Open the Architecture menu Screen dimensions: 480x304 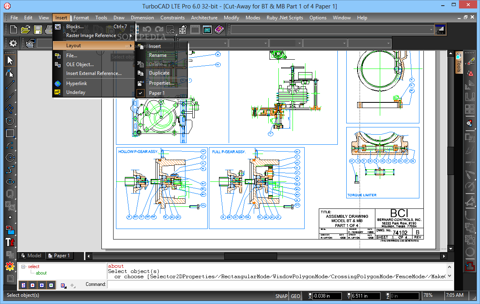pyautogui.click(x=204, y=18)
